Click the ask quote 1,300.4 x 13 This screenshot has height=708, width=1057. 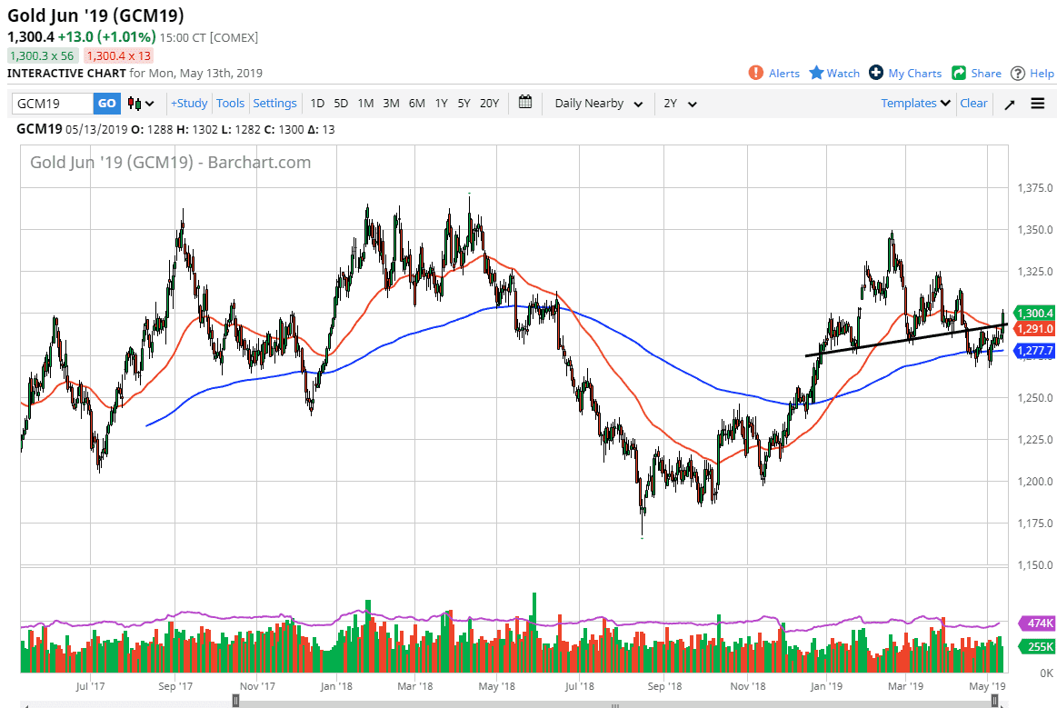click(119, 56)
